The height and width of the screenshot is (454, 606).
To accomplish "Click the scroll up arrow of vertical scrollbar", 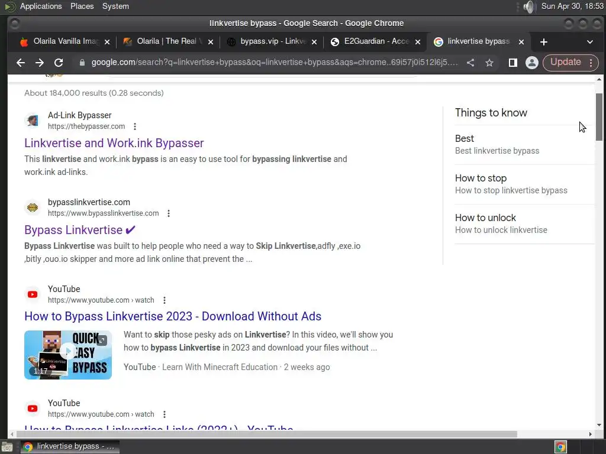I will click(x=599, y=80).
